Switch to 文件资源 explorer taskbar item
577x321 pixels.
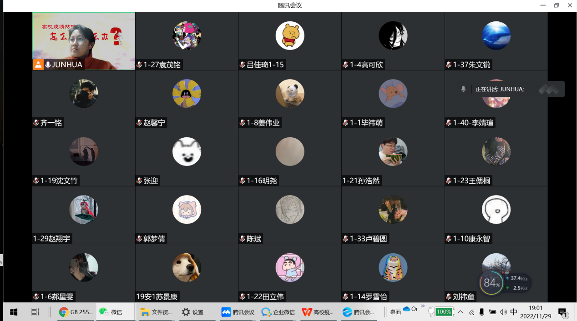pos(157,312)
